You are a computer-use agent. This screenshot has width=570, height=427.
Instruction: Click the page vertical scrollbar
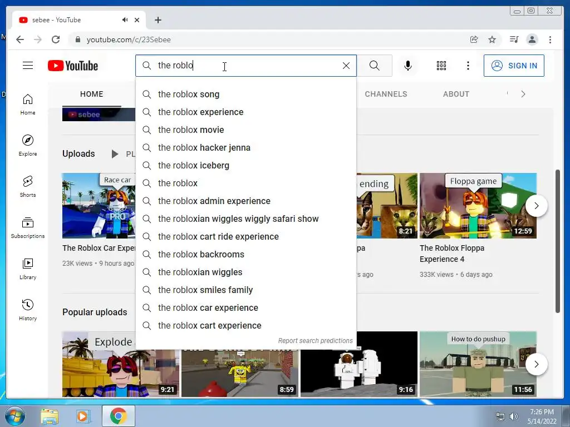coord(558,241)
